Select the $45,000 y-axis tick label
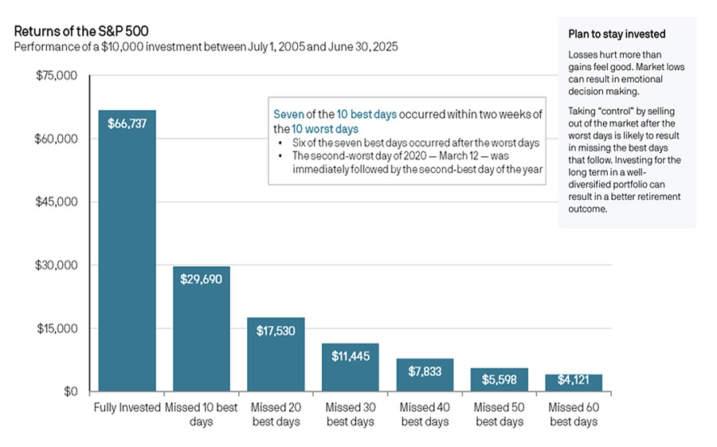Viewport: 717px width, 447px height. [56, 202]
